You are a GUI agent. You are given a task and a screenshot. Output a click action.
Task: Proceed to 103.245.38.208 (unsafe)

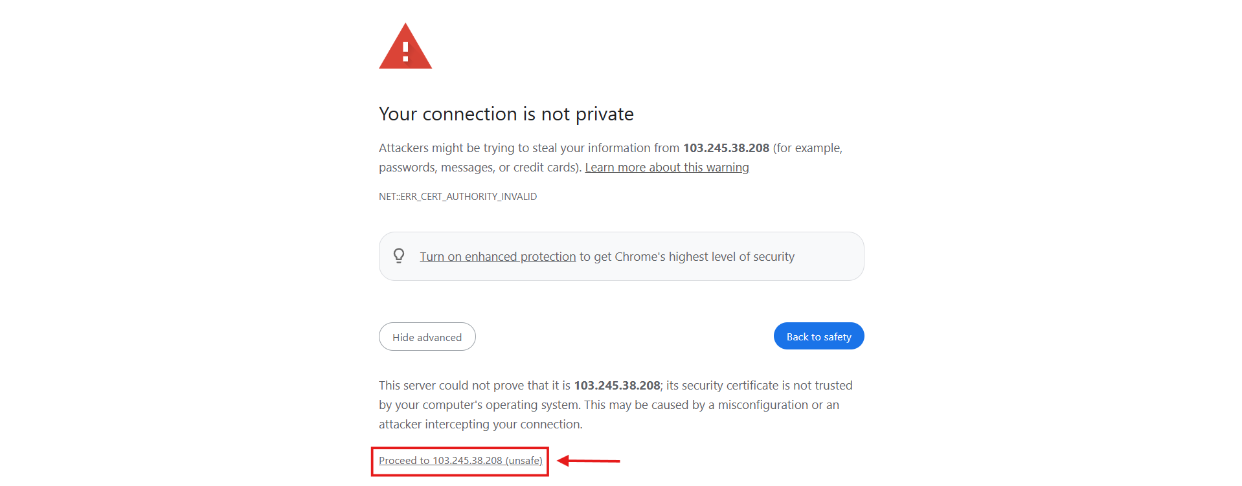click(x=460, y=461)
